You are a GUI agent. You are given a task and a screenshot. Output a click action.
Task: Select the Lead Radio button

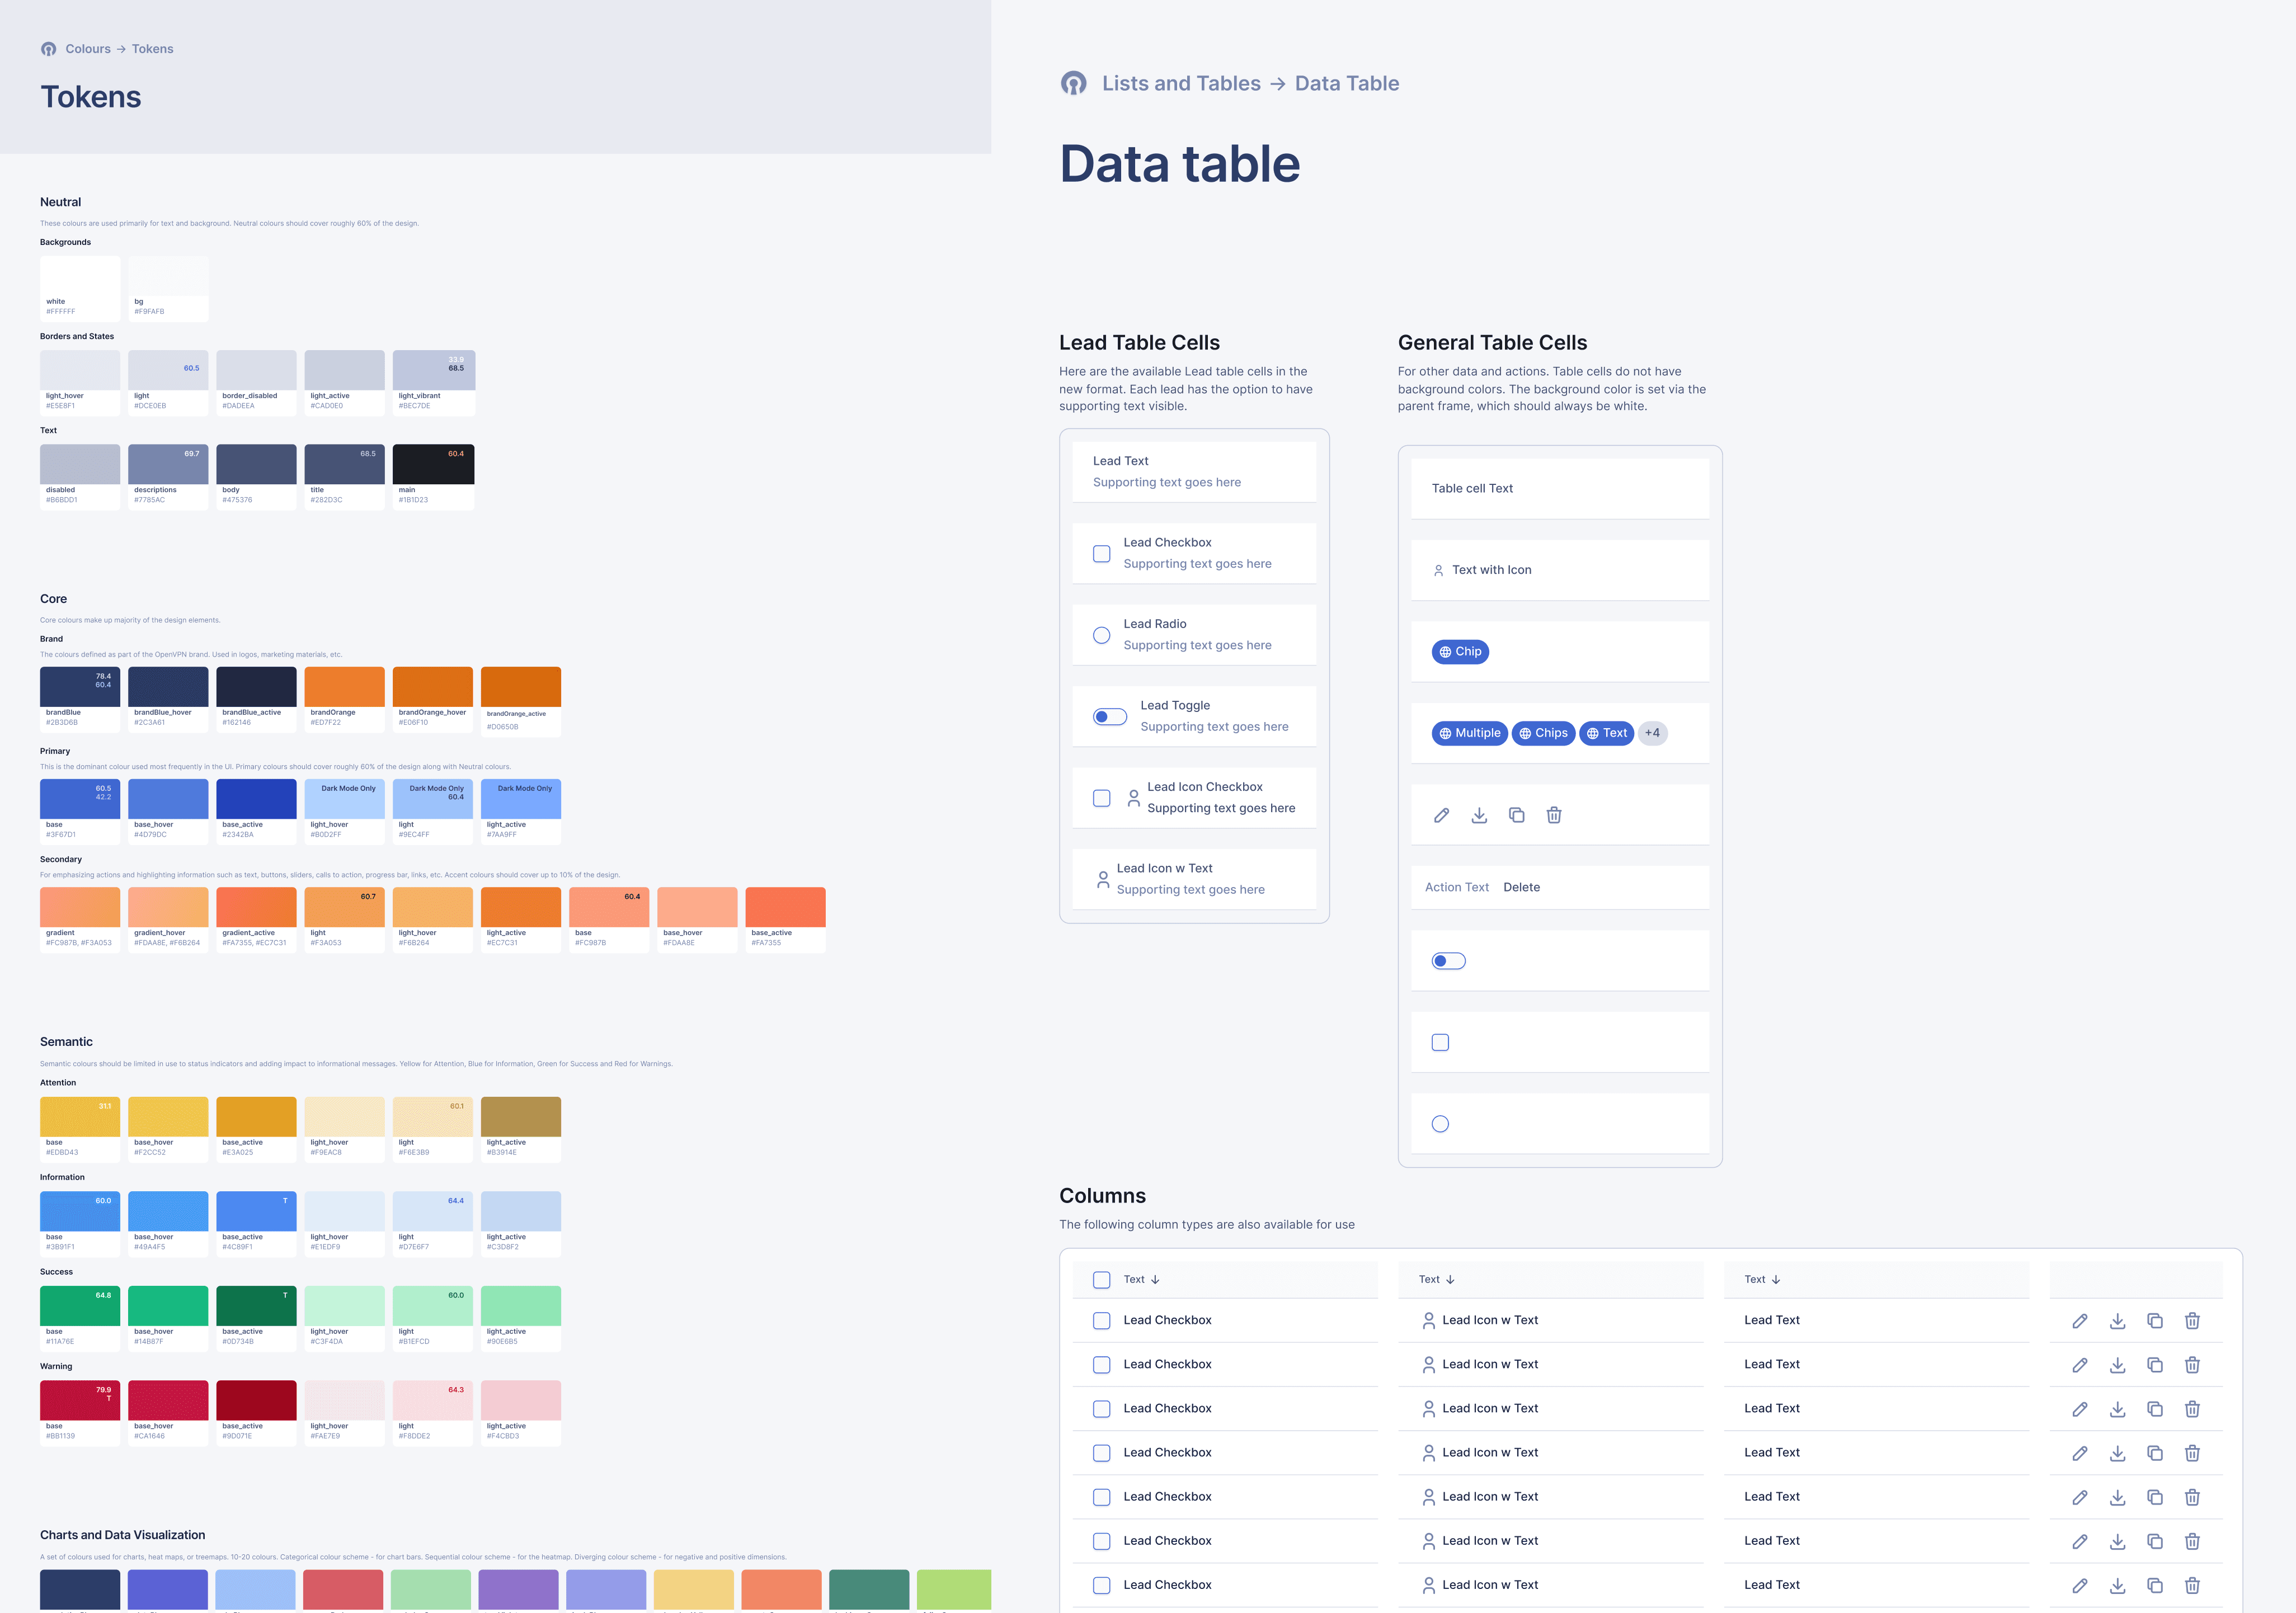click(x=1101, y=635)
